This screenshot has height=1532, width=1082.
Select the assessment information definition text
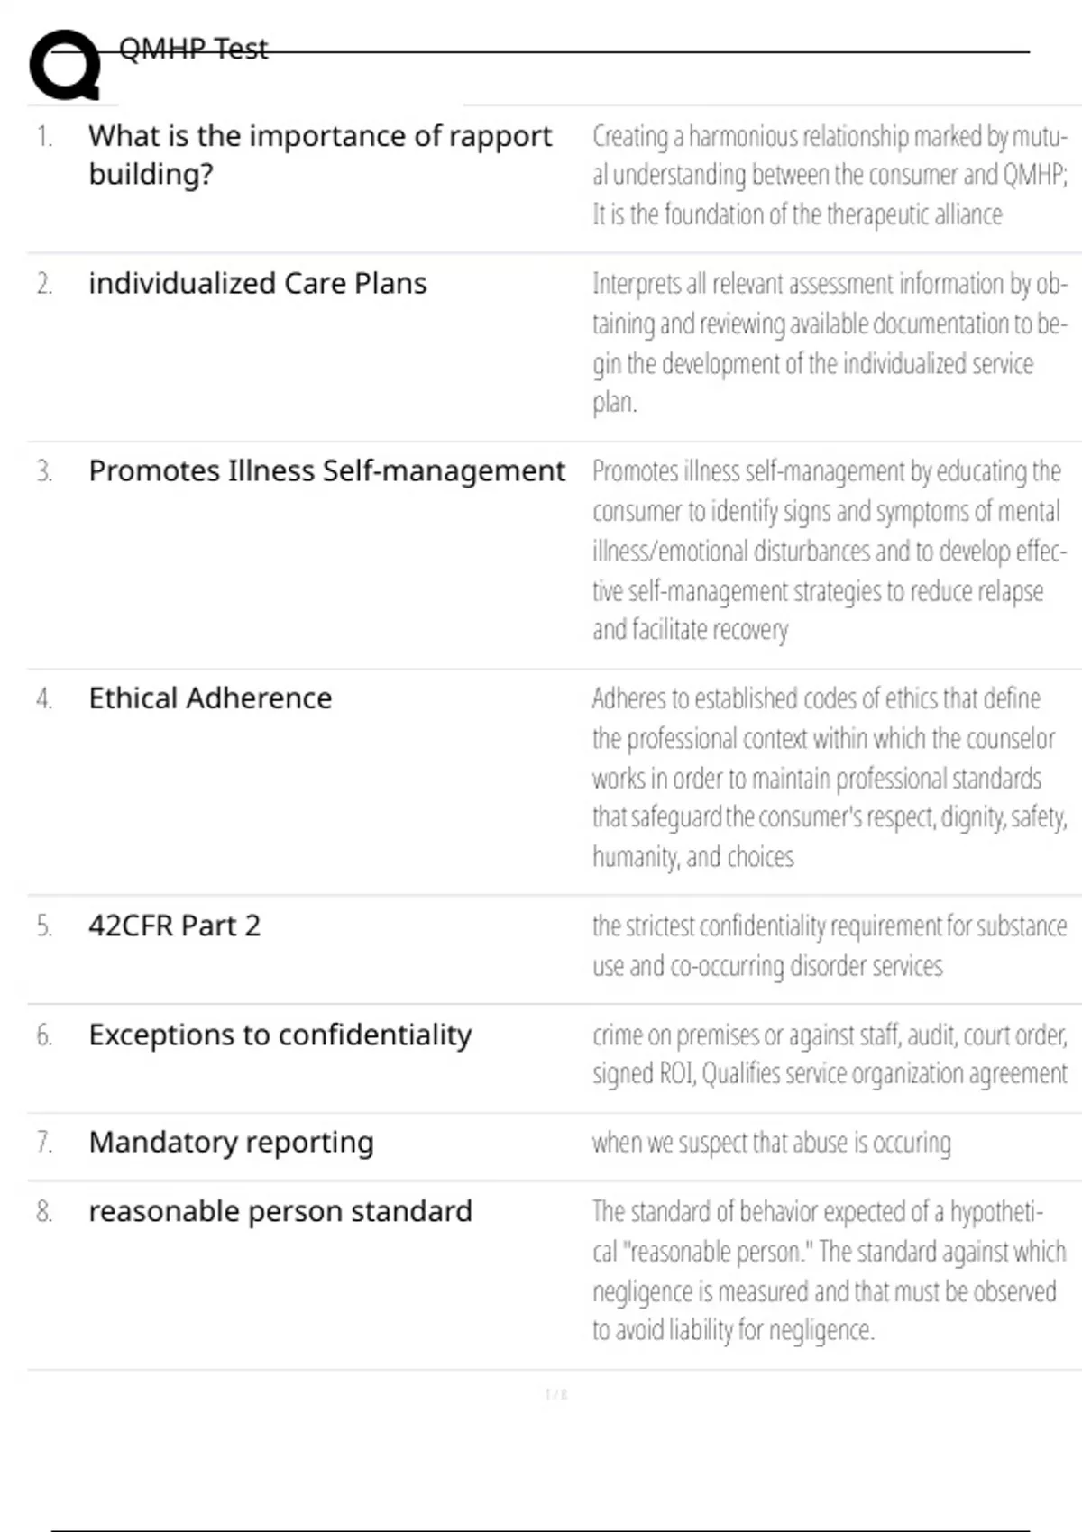click(x=830, y=342)
